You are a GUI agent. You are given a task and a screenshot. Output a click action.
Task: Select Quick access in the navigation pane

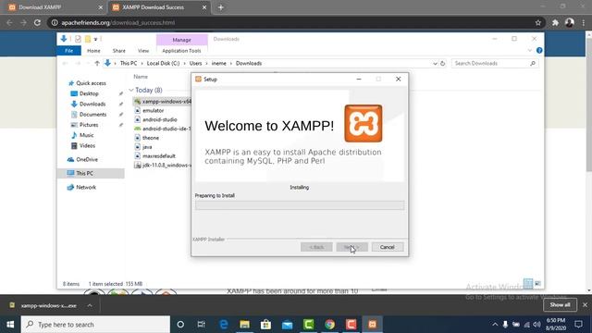tap(91, 83)
